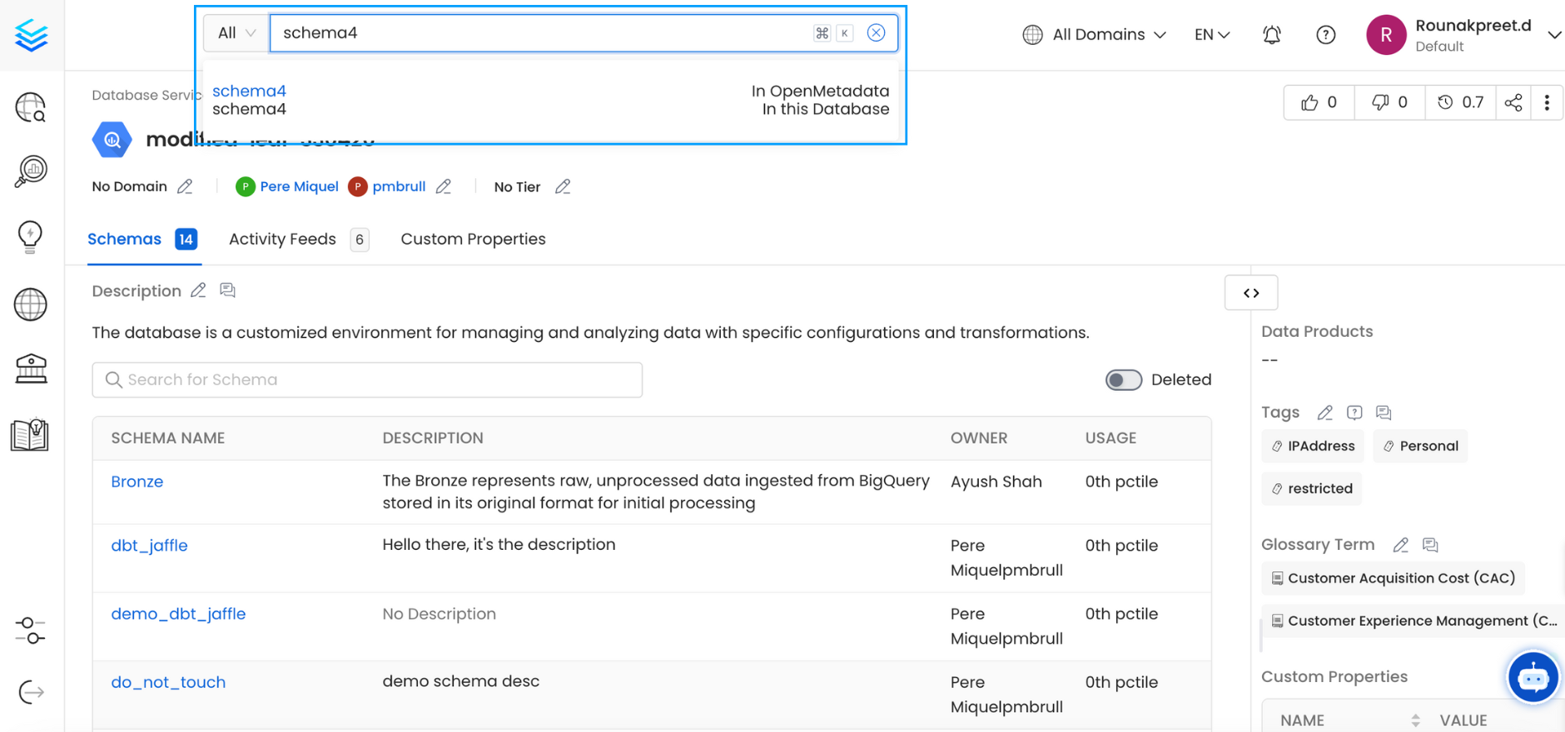This screenshot has width=1565, height=732.
Task: Click the thumbs down vote button
Action: (x=1390, y=102)
